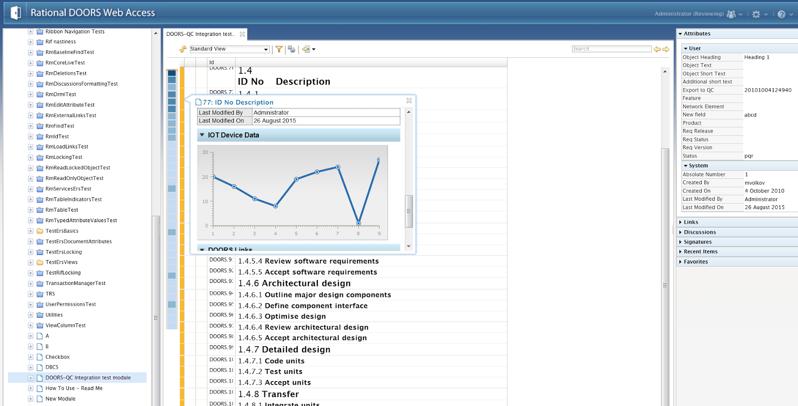Click the Export to QC value 20101004124940

coord(768,90)
